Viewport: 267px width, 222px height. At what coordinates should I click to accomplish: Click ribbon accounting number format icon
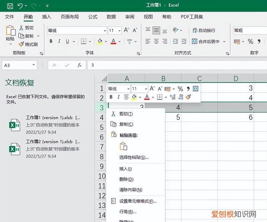(x=237, y=41)
